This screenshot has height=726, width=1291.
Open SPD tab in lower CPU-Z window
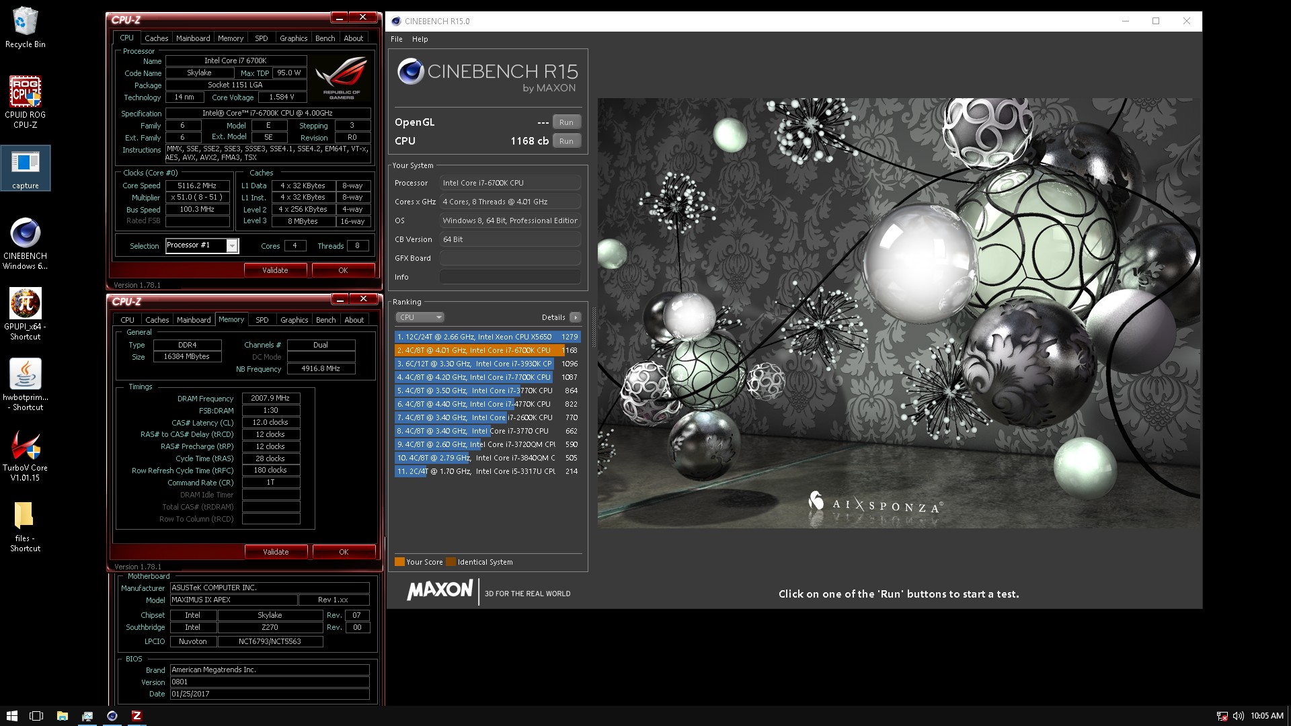tap(262, 320)
